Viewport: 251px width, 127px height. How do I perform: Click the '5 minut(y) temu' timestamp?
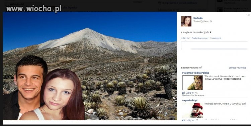click(201, 21)
